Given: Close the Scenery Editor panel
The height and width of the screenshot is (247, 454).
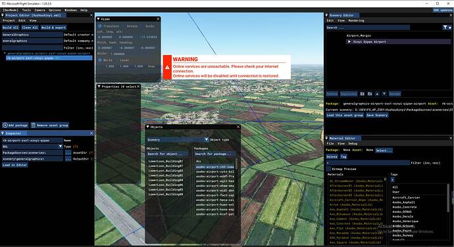Looking at the screenshot, I should [451, 15].
